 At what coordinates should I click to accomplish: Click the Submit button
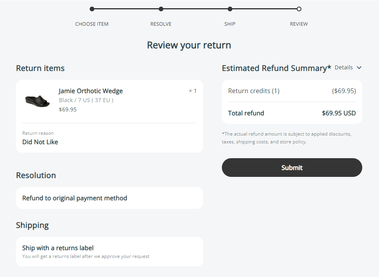[x=292, y=168]
